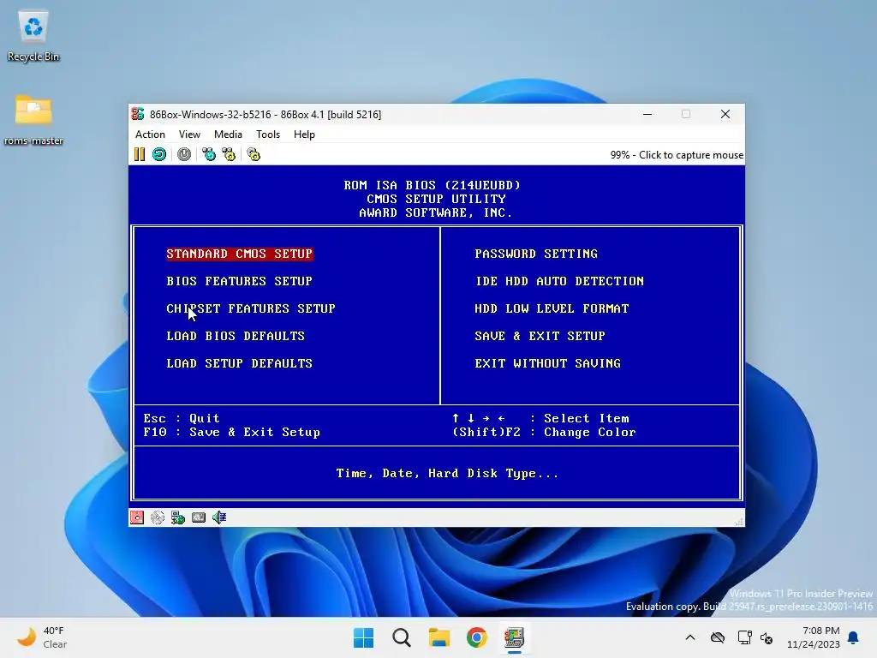Open the network tray icon
The height and width of the screenshot is (658, 877).
pyautogui.click(x=744, y=637)
